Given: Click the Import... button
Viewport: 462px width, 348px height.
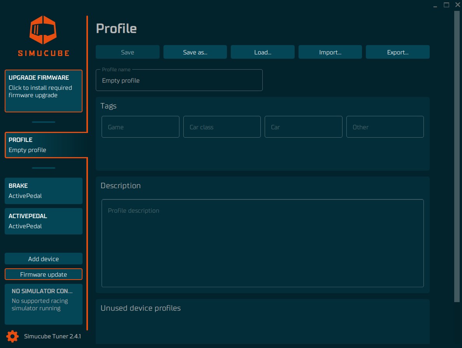Looking at the screenshot, I should [x=330, y=52].
